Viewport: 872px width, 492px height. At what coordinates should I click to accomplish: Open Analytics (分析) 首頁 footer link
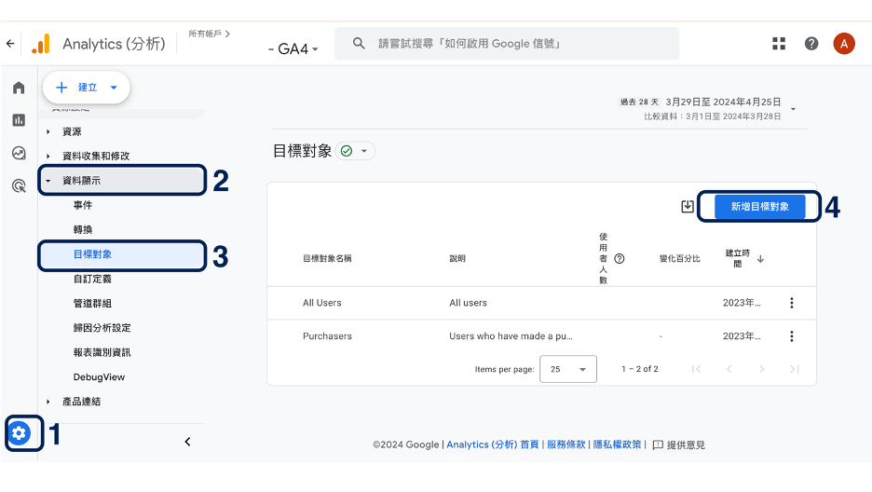(x=493, y=444)
